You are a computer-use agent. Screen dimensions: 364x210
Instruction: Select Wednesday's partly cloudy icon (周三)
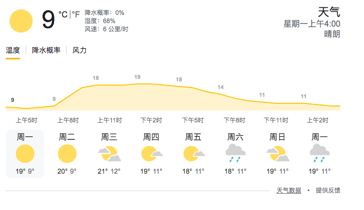(x=109, y=154)
